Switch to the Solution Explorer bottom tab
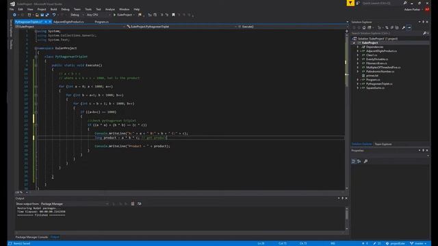The height and width of the screenshot is (246, 438). click(362, 144)
